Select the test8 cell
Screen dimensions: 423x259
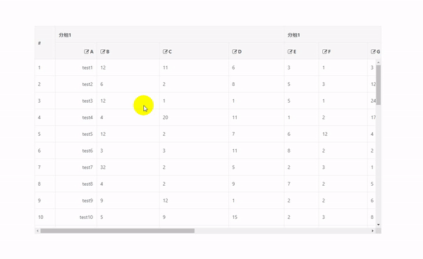coord(76,184)
